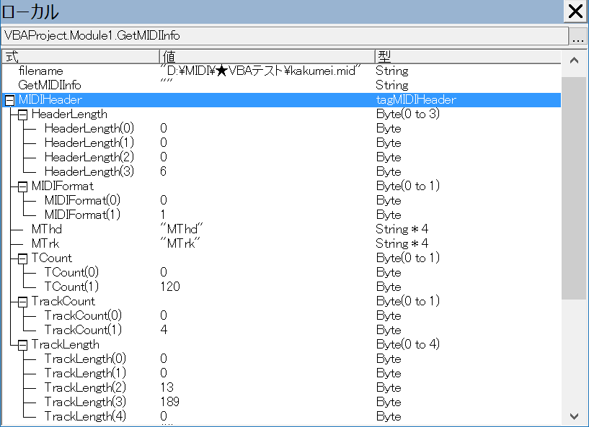Edit the value of the filename variable

coord(260,71)
